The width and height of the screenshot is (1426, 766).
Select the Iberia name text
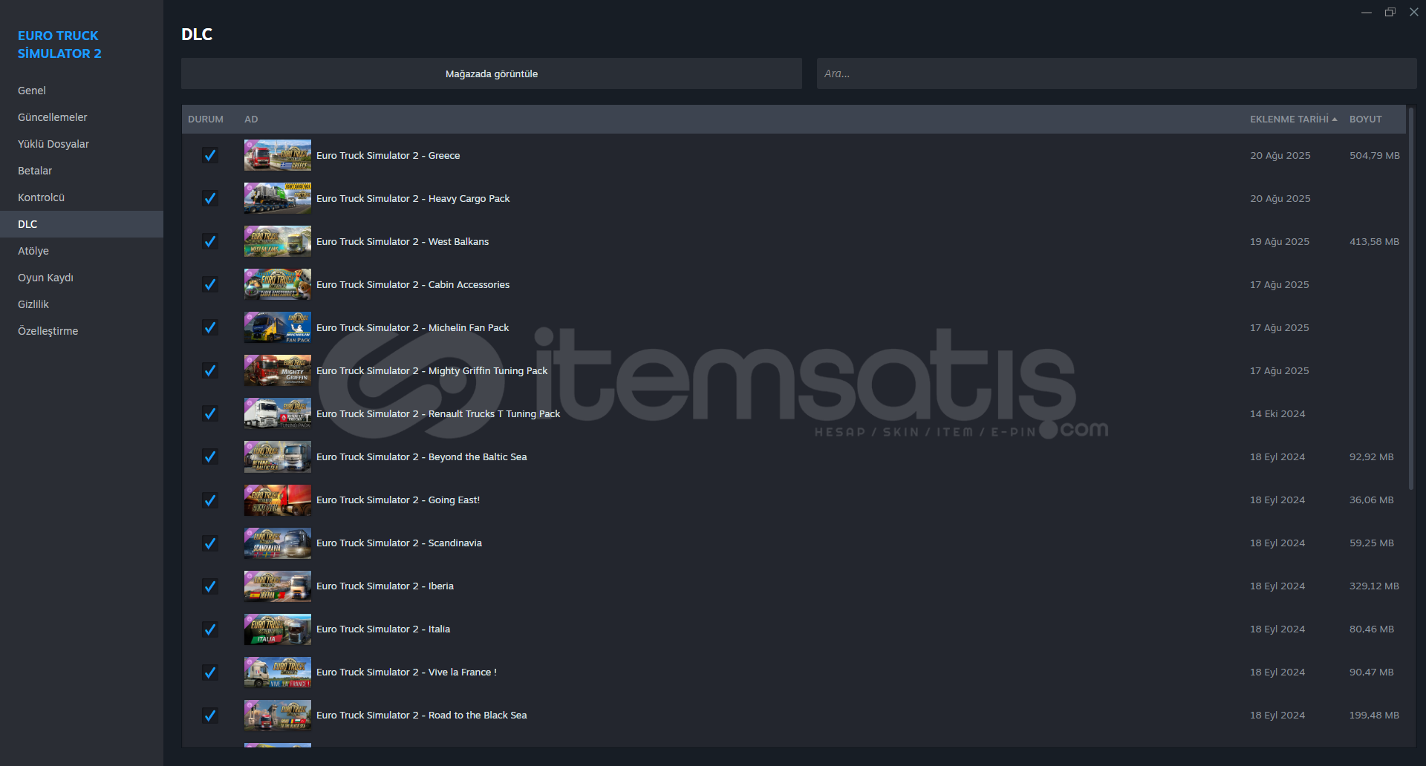[x=385, y=586]
